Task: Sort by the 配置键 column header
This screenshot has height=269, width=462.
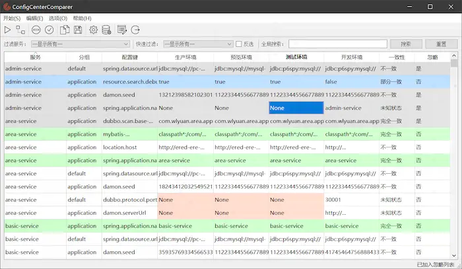Action: coord(129,58)
